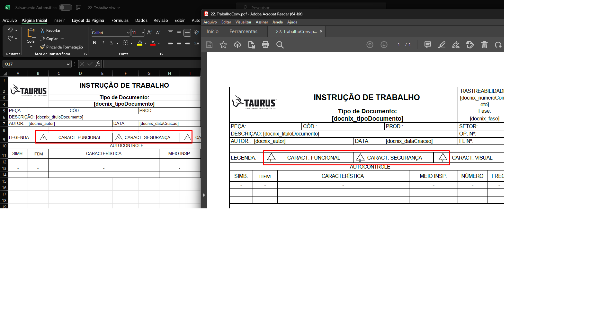Expand Acrobat's left navigation pane arrow
608x323 pixels.
[x=204, y=195]
